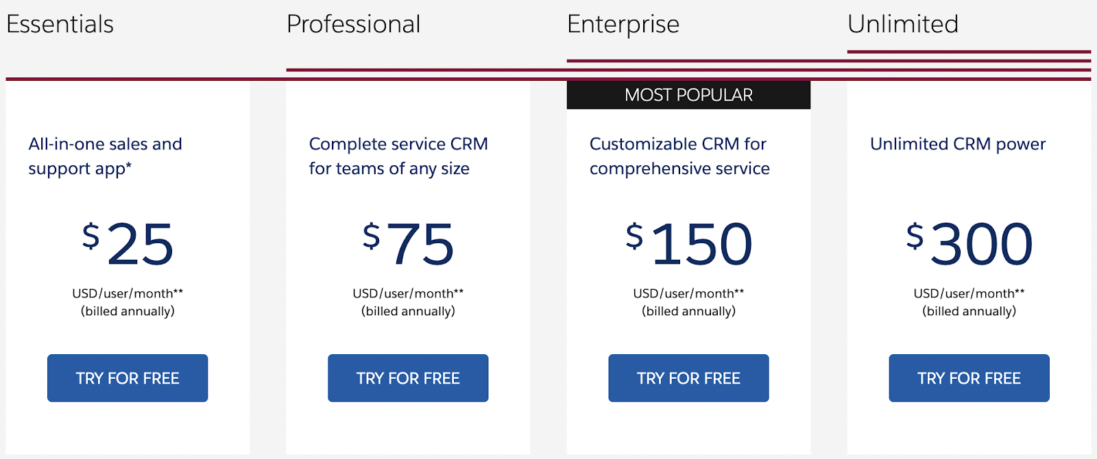Click the $75 price in Professional

click(408, 244)
